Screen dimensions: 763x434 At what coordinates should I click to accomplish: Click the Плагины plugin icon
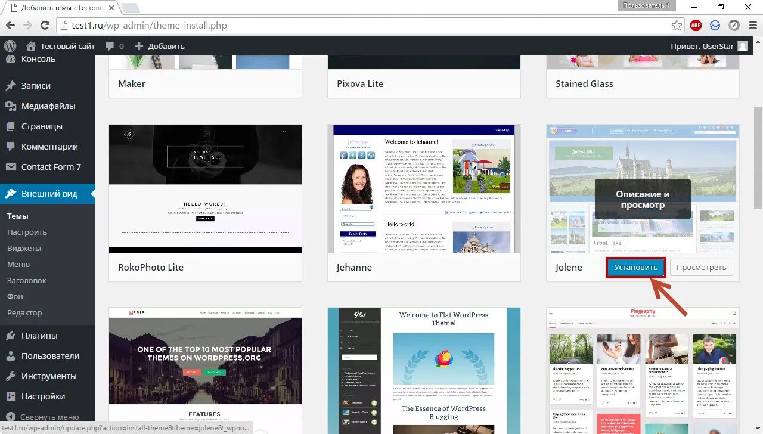[x=11, y=335]
